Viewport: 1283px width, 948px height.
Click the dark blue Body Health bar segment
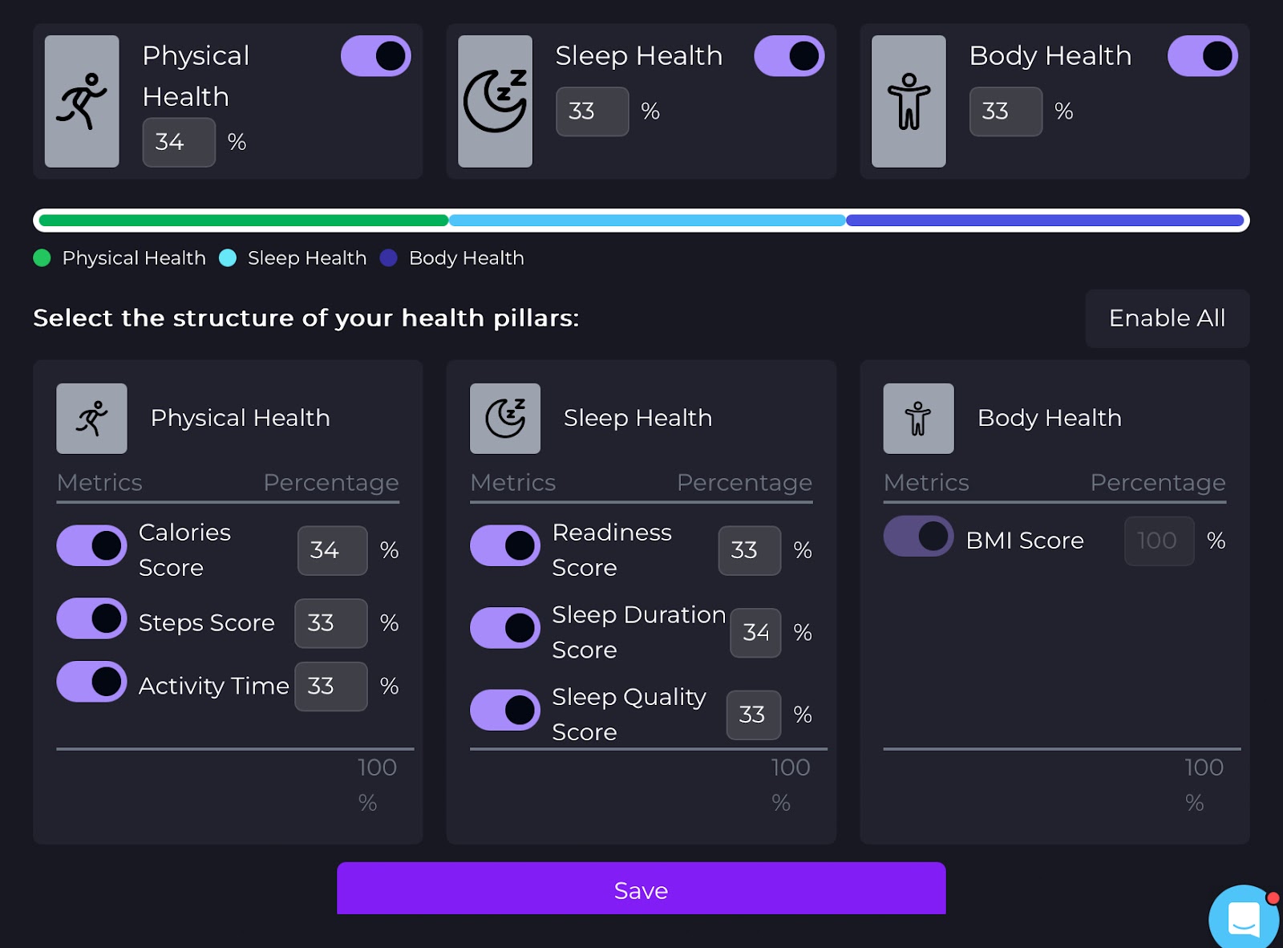1044,221
